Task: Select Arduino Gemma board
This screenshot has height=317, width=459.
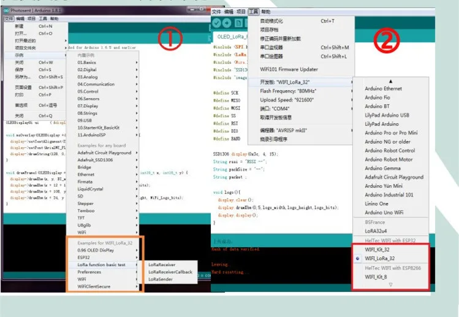Action: 391,168
